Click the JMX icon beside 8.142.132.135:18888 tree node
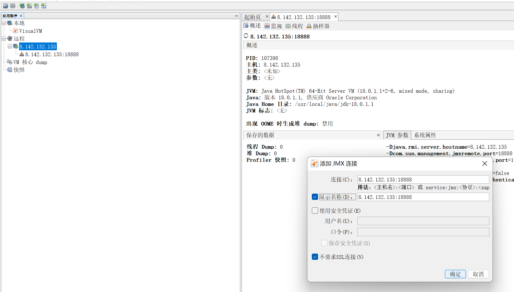The image size is (514, 292). pos(22,54)
